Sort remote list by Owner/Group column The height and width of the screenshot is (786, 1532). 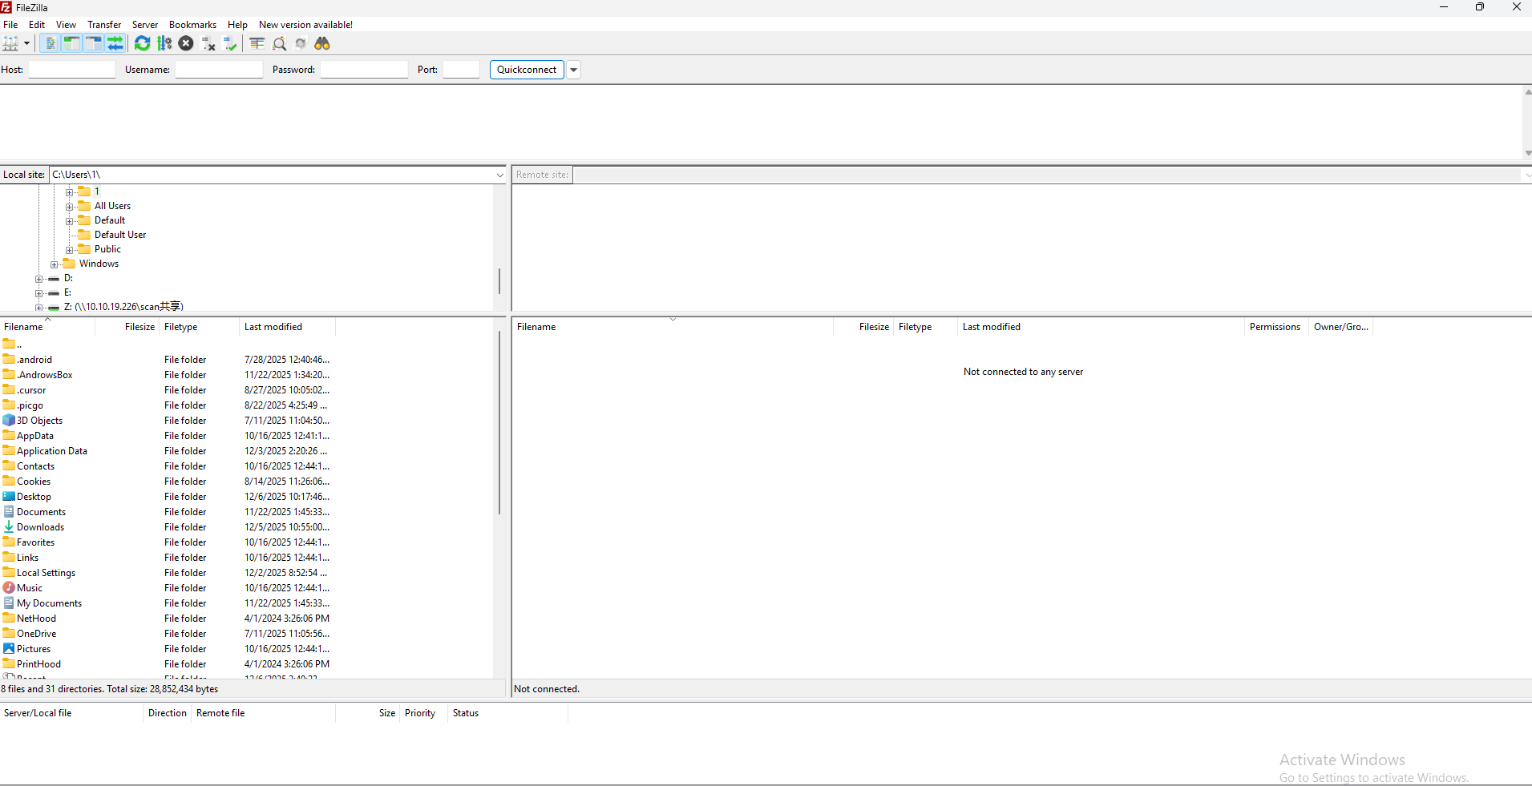coord(1341,327)
